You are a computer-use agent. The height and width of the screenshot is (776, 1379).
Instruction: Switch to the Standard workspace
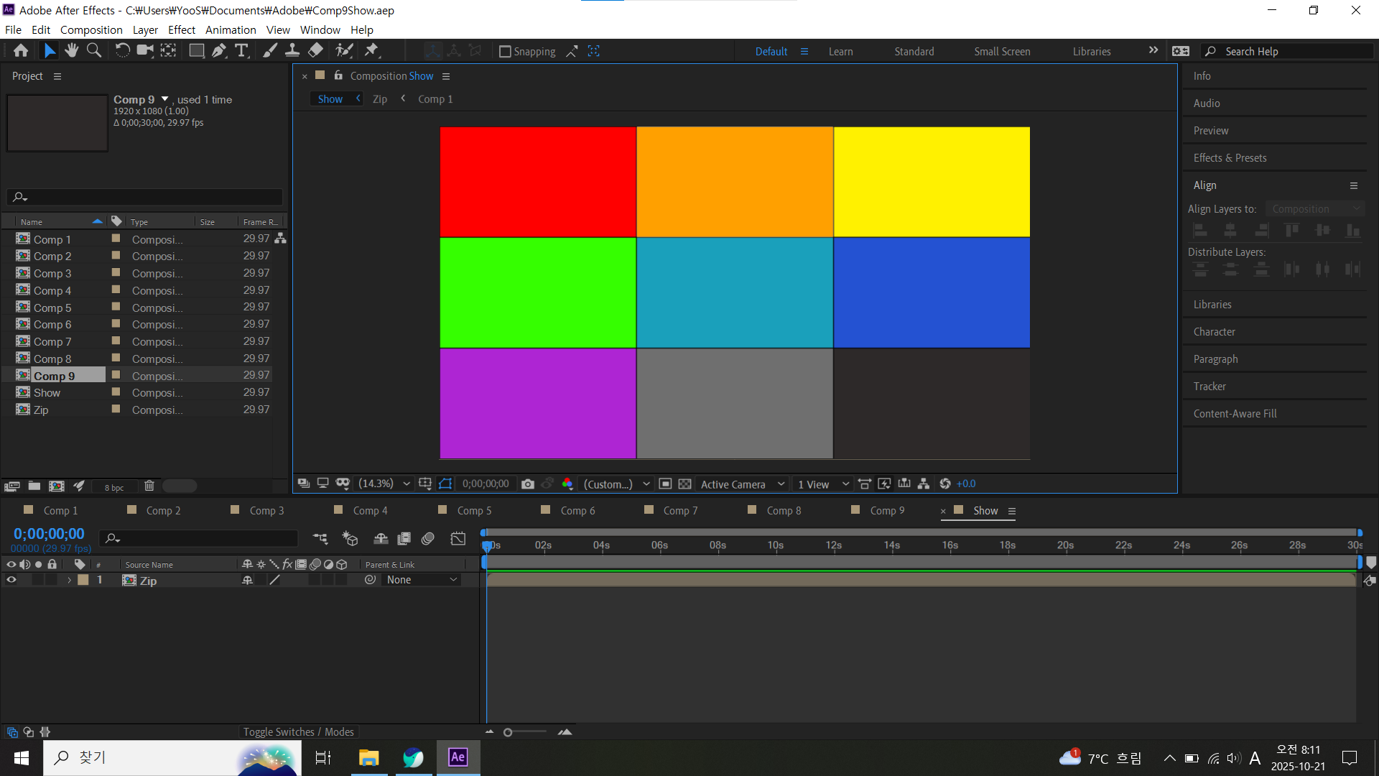tap(914, 52)
